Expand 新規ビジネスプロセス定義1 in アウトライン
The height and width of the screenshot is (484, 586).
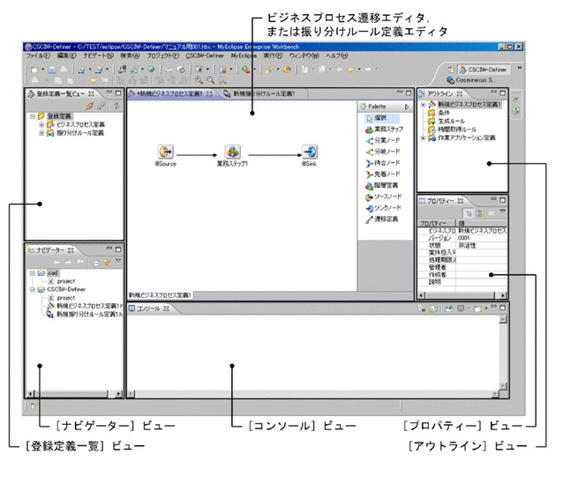click(x=423, y=105)
